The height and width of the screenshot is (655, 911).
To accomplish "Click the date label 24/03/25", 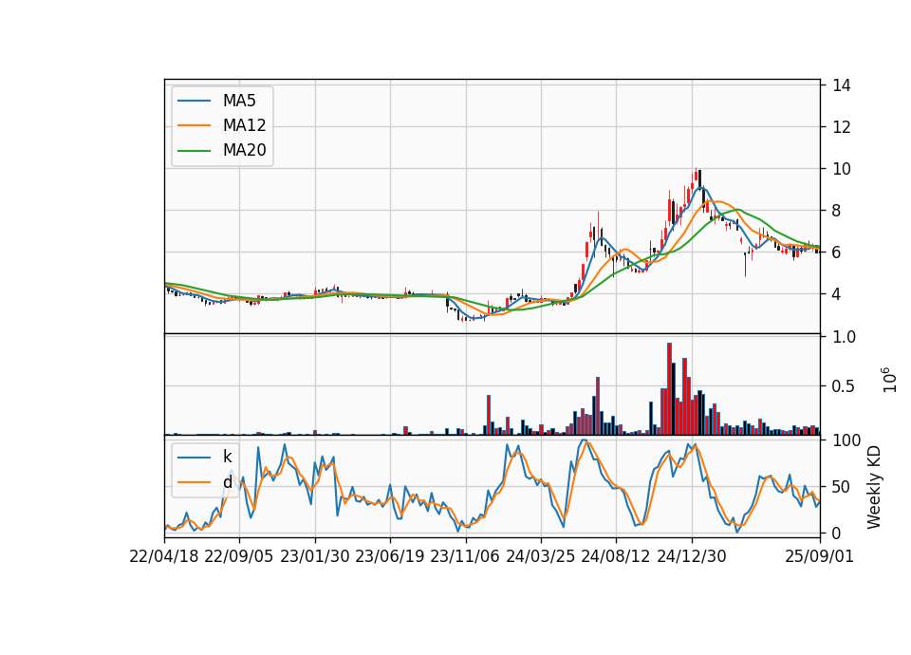I will coord(540,556).
